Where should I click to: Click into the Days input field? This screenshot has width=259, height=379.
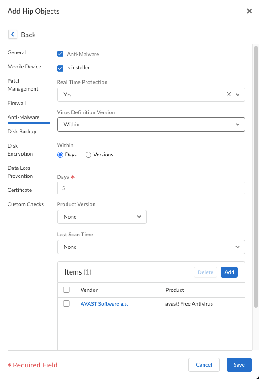pyautogui.click(x=151, y=188)
